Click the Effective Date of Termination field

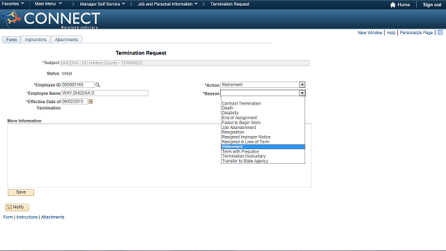point(75,102)
